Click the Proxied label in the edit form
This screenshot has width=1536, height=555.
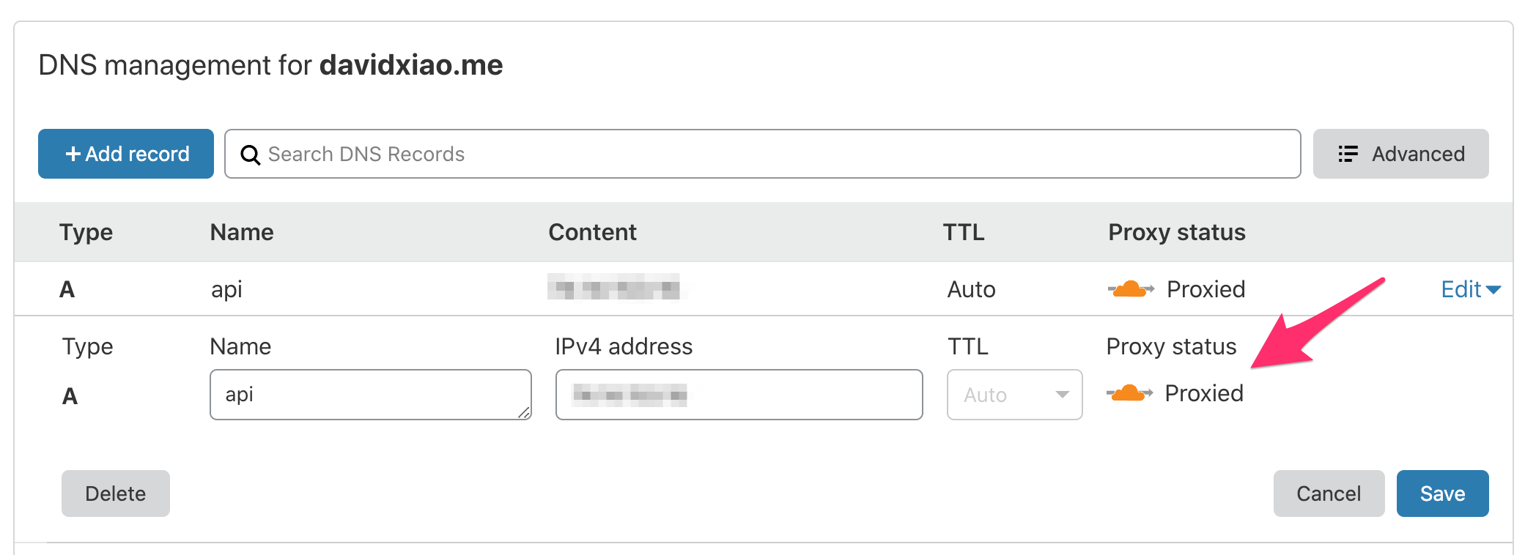tap(1204, 393)
